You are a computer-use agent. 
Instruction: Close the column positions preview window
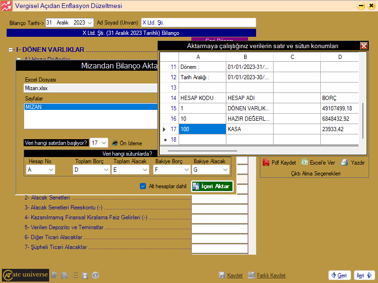(x=363, y=46)
